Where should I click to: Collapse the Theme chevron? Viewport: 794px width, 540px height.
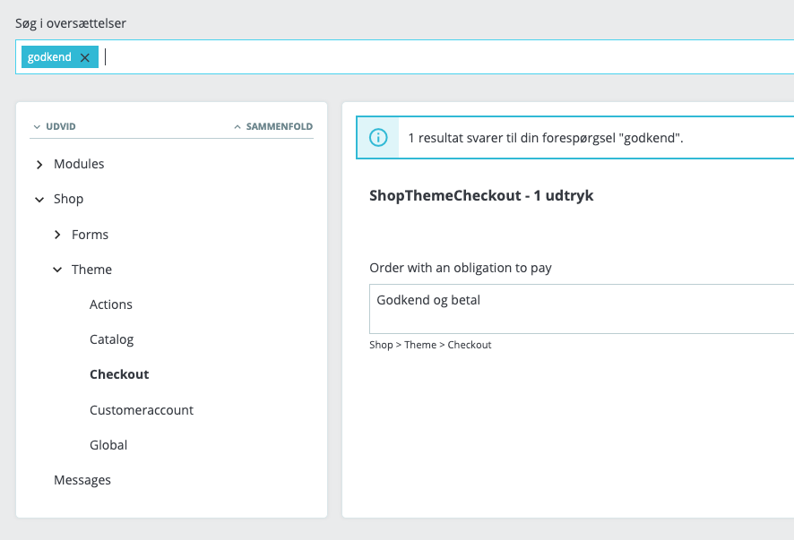(57, 270)
